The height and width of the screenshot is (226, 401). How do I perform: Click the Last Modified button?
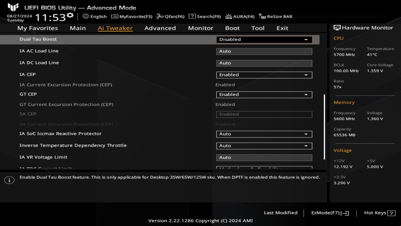pyautogui.click(x=281, y=213)
